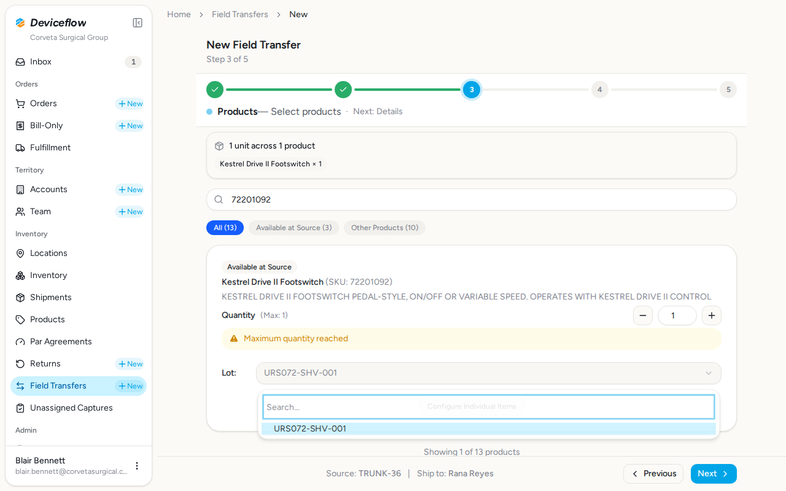
Task: Increase quantity with the plus button
Action: (712, 315)
